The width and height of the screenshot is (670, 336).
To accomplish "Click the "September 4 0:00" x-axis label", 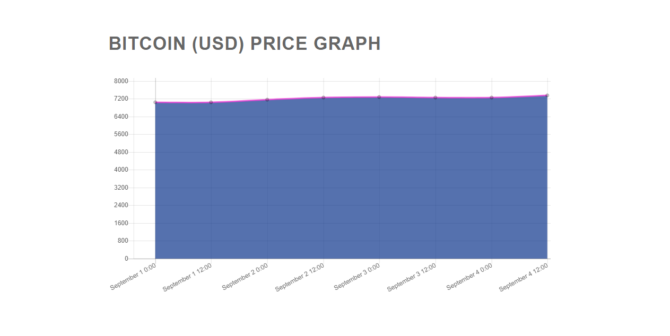I will [470, 276].
